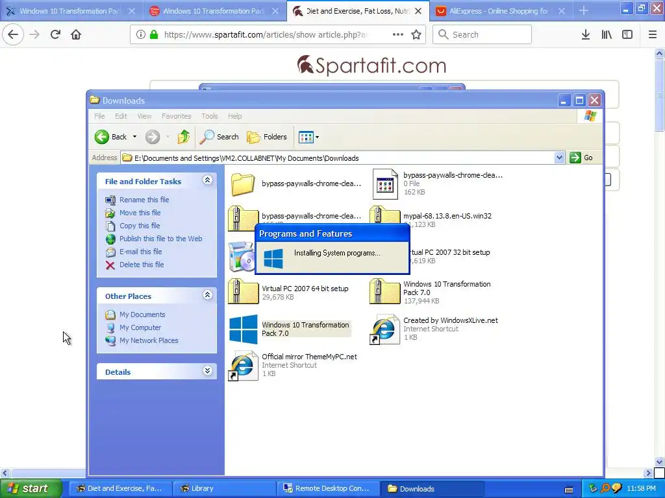
Task: Close the Diet and Exercise browser tab
Action: [418, 11]
